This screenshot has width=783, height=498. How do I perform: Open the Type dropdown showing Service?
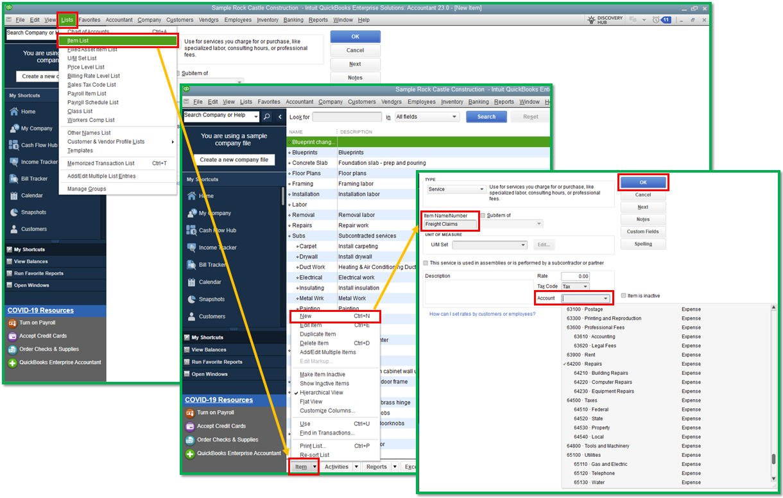[x=456, y=189]
